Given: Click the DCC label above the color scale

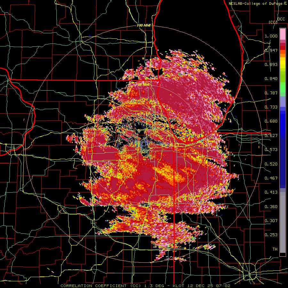Looking at the screenshot, I should pyautogui.click(x=281, y=19).
